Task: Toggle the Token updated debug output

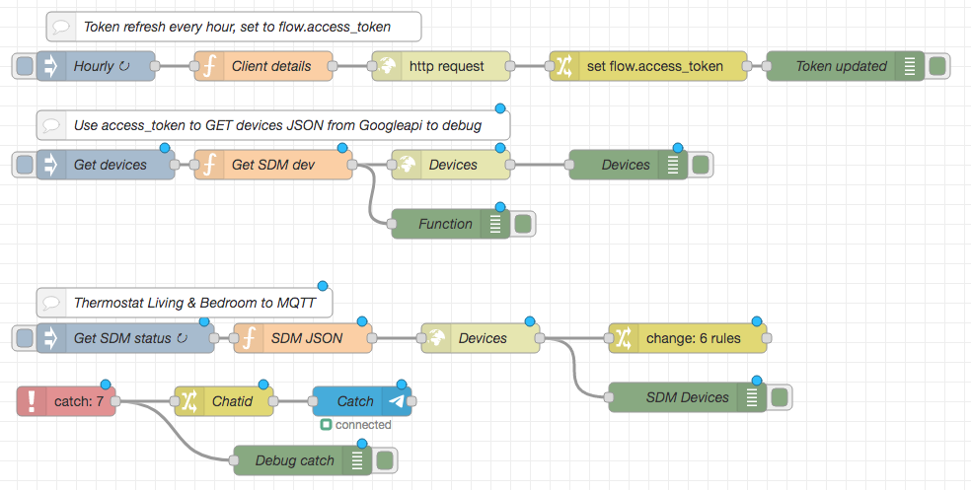Action: [x=937, y=66]
